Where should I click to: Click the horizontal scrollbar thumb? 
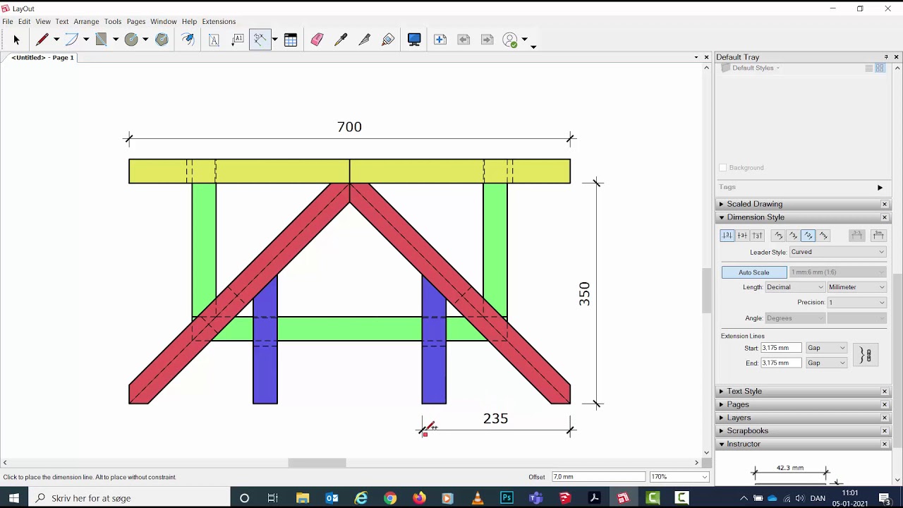click(x=317, y=463)
